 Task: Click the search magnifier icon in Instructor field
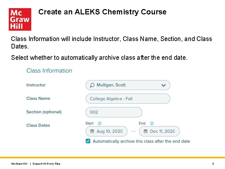[x=92, y=85]
